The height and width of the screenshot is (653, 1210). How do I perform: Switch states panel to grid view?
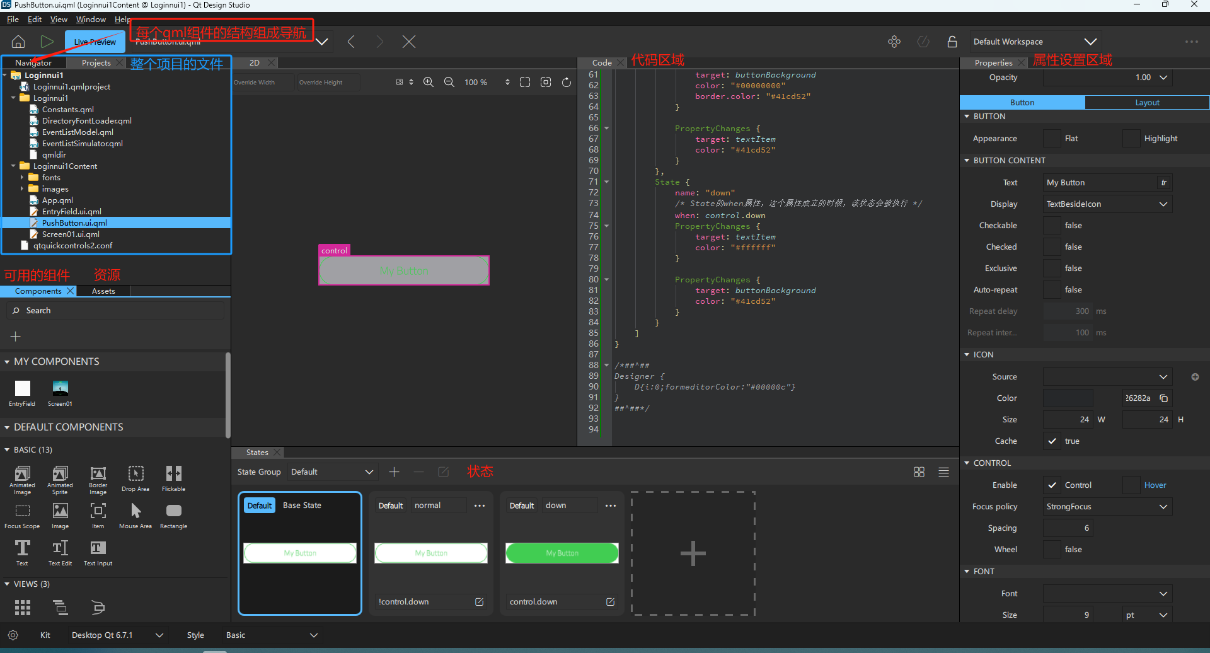click(919, 472)
